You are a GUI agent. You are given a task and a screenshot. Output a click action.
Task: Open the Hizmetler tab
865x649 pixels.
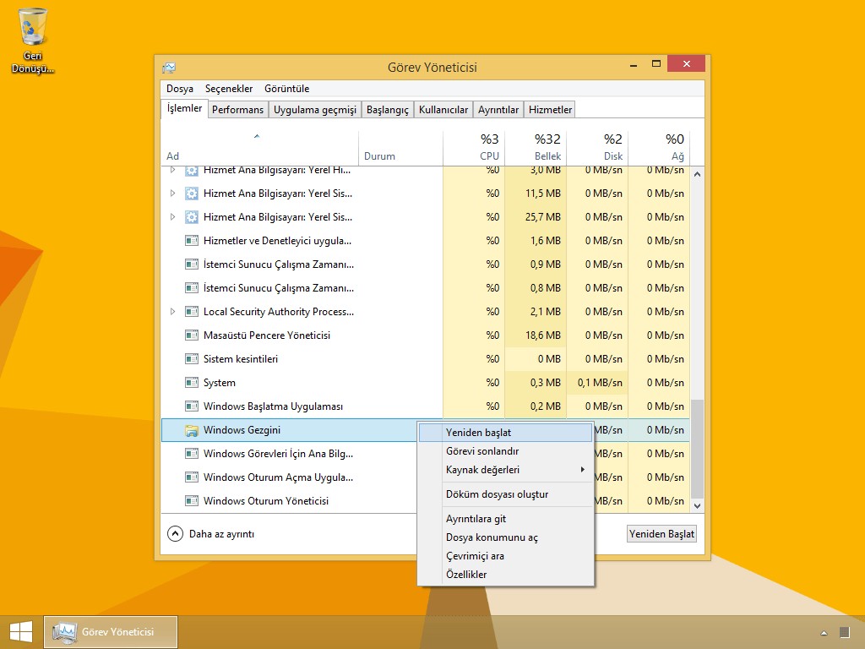550,109
